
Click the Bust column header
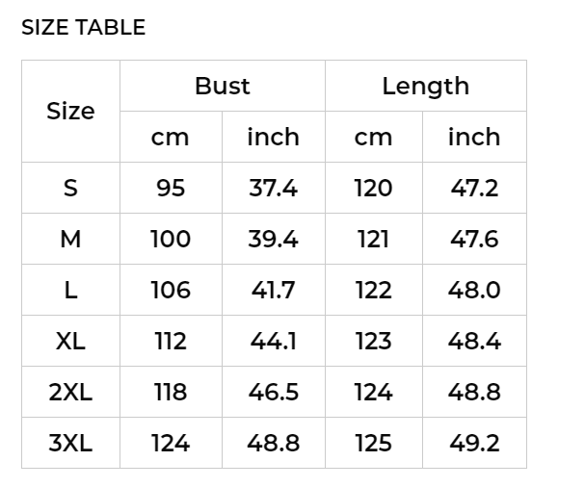click(x=222, y=86)
